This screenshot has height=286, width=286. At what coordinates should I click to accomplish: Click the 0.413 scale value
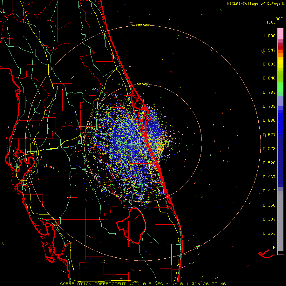pos(269,191)
